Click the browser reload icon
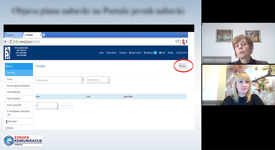The height and width of the screenshot is (150, 275). (x=11, y=41)
